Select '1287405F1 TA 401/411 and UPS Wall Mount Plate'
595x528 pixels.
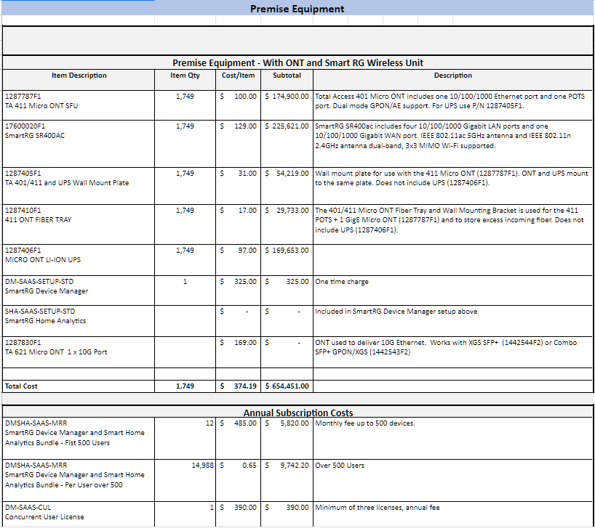(x=79, y=186)
